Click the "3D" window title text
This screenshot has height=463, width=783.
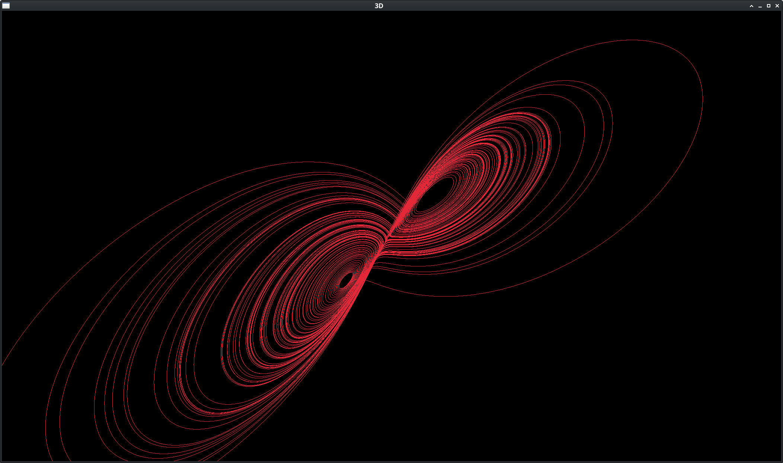coord(379,6)
